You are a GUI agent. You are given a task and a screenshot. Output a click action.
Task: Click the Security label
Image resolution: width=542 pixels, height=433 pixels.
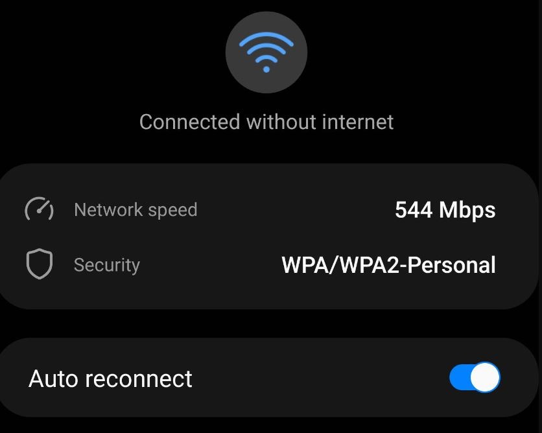coord(107,265)
